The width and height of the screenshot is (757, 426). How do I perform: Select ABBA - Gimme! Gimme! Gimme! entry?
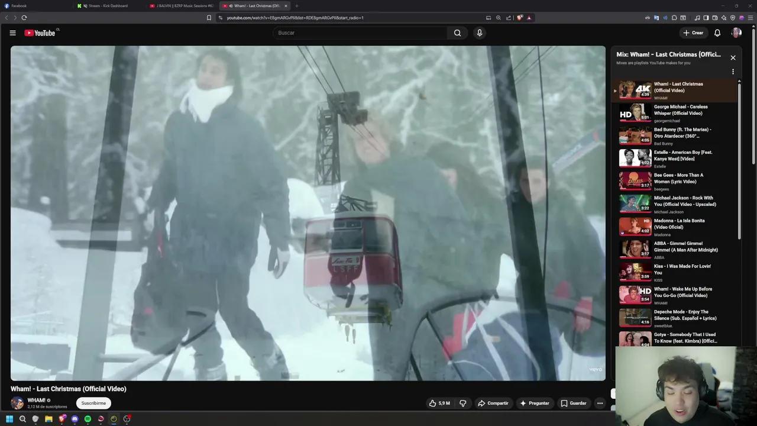pyautogui.click(x=674, y=250)
